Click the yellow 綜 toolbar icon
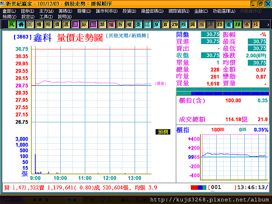The height and width of the screenshot is (204, 272). tap(84, 24)
